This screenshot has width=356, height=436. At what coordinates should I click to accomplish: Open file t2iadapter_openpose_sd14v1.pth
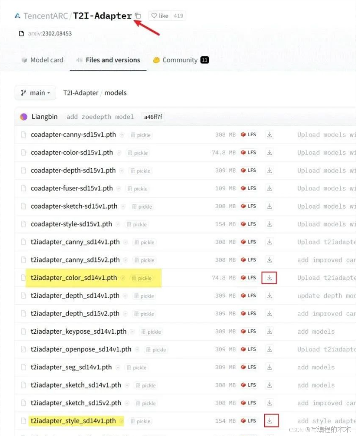pyautogui.click(x=81, y=350)
